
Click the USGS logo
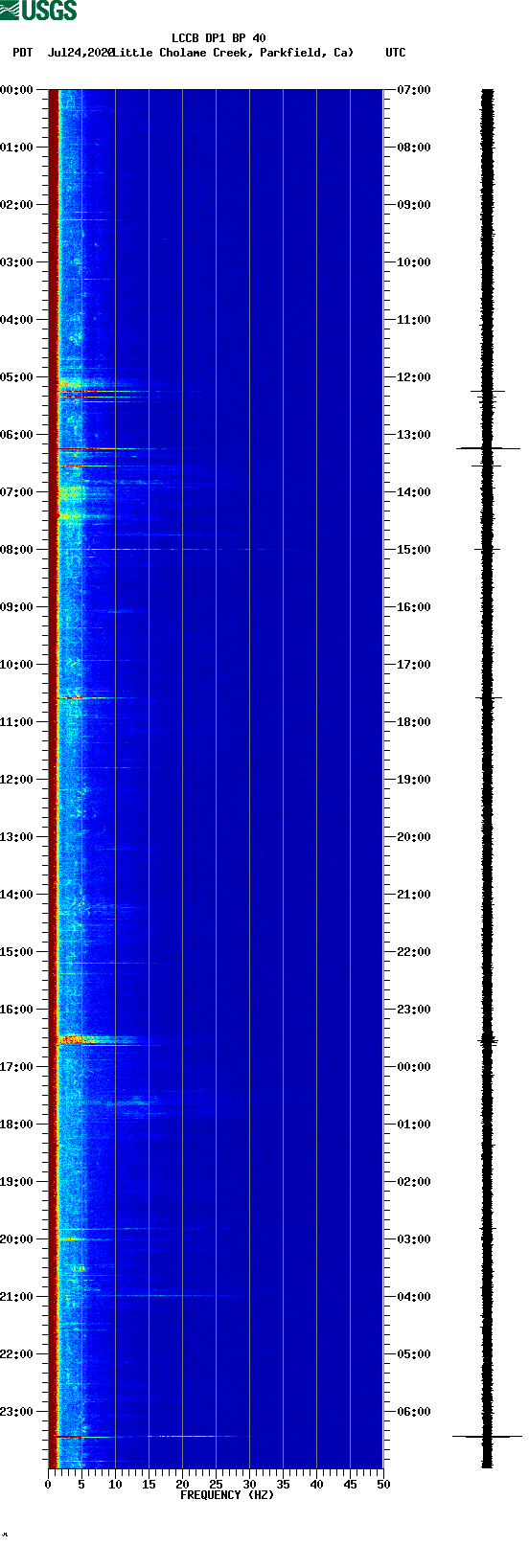[38, 11]
